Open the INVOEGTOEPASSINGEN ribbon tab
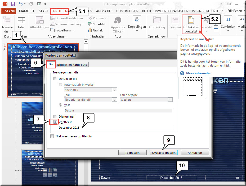246x186 pixels. pos(172,11)
